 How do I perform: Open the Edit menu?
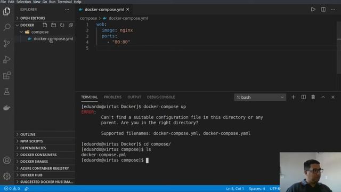click(x=11, y=2)
